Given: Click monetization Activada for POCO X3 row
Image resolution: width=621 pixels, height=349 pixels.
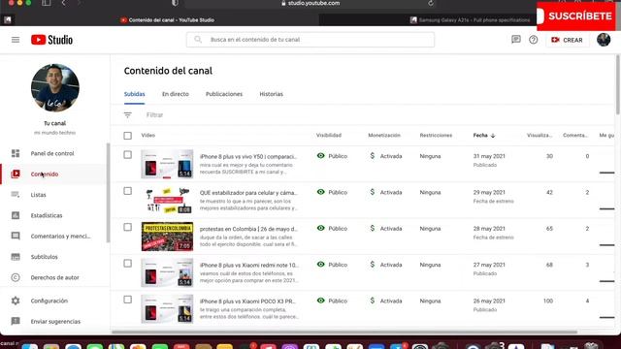Looking at the screenshot, I should tap(391, 301).
